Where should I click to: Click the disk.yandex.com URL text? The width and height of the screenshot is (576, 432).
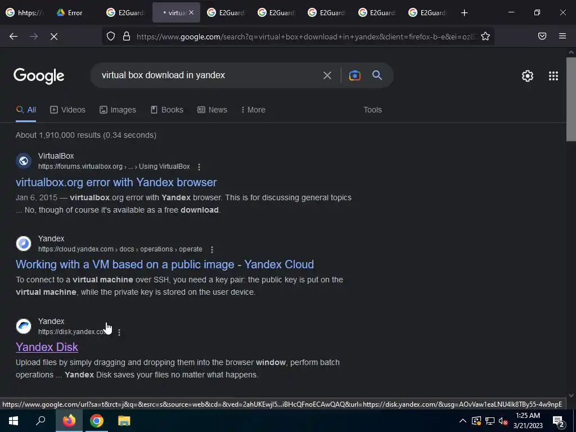point(71,332)
